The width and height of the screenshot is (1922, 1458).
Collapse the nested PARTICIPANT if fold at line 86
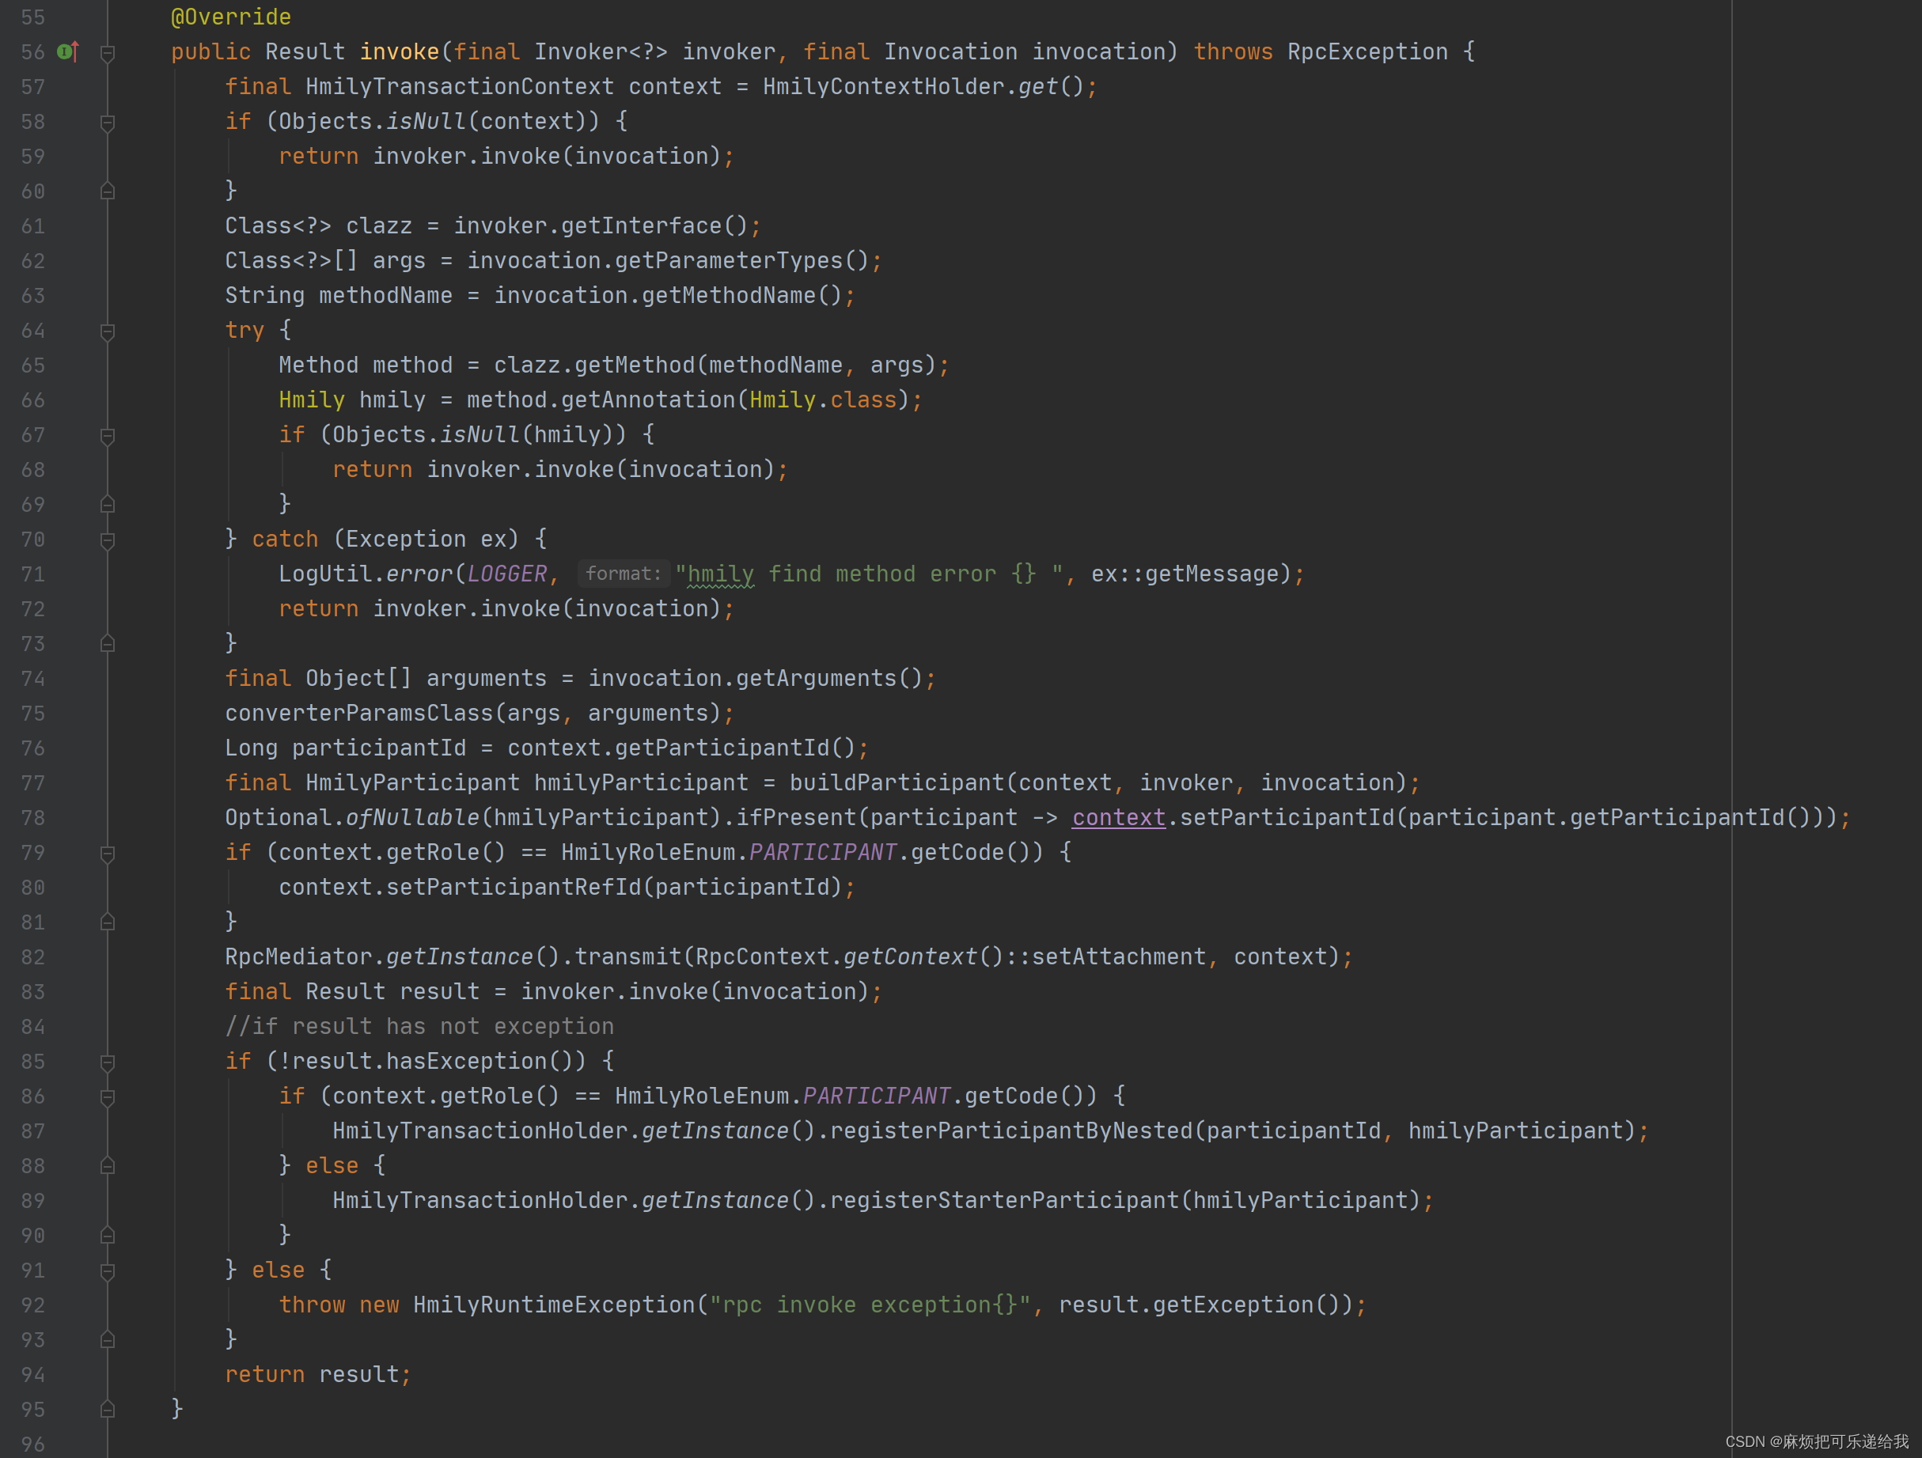[108, 1097]
